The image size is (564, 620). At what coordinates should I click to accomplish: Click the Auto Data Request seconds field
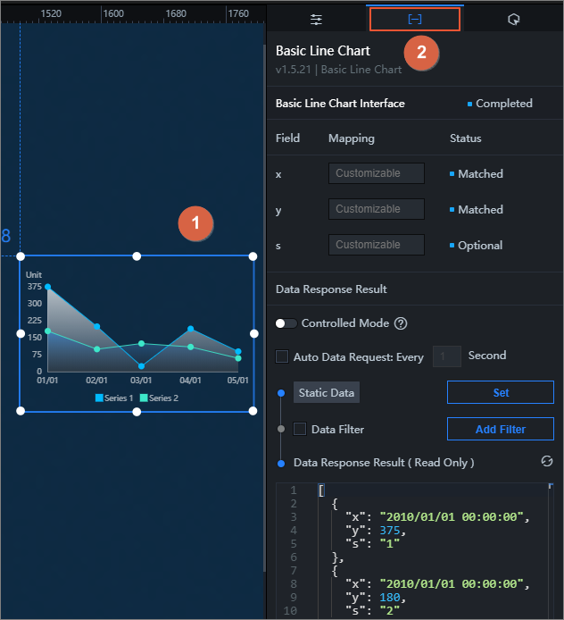(x=447, y=356)
